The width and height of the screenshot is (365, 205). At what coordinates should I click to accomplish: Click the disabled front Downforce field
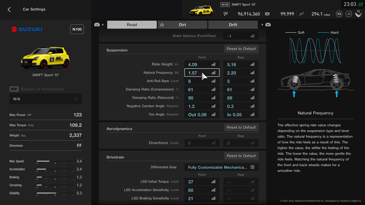click(202, 143)
